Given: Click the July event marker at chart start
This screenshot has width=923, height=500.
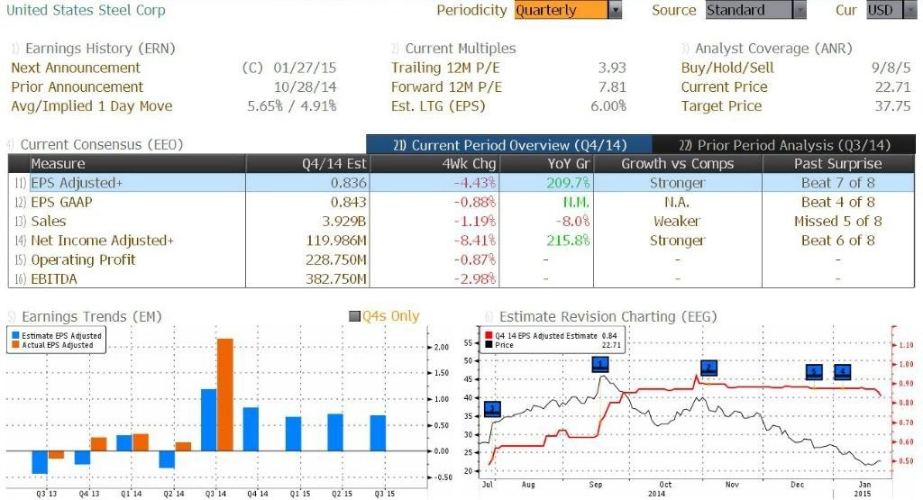Looking at the screenshot, I should coord(492,409).
